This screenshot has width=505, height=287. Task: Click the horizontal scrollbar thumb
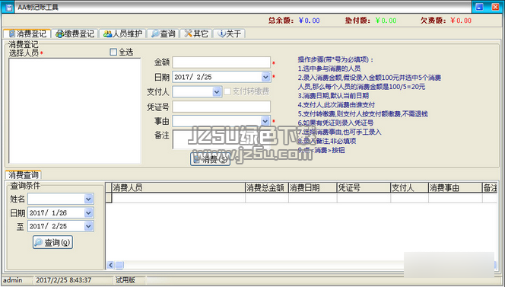119,265
